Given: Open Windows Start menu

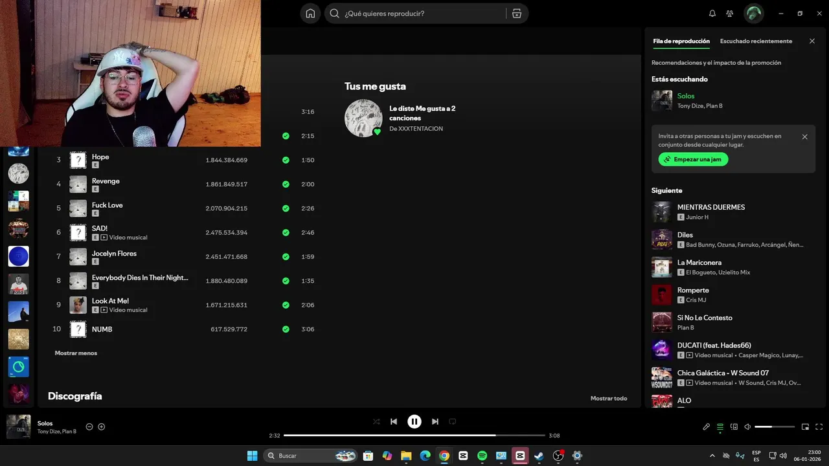Looking at the screenshot, I should tap(252, 456).
